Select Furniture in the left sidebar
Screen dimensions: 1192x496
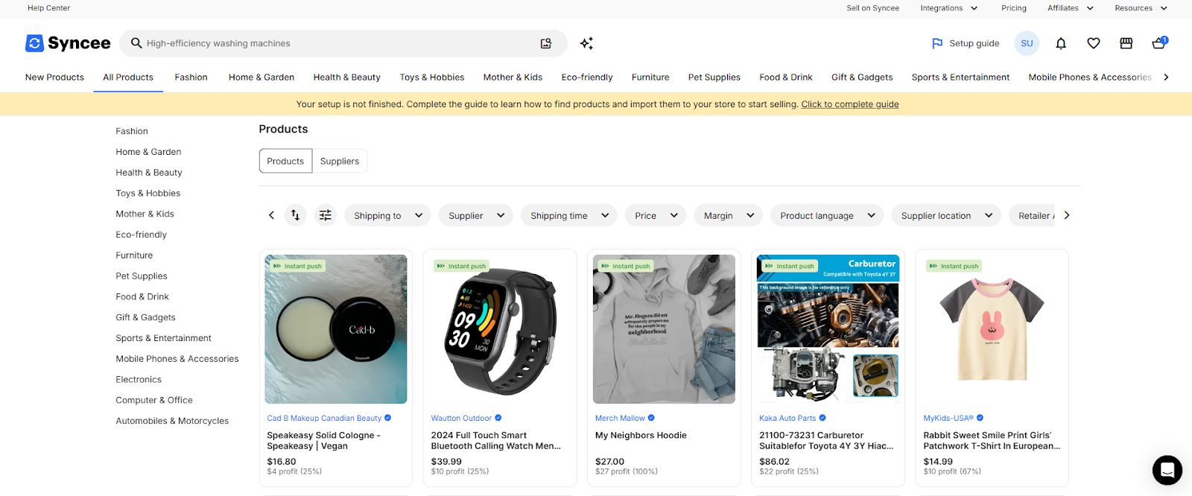pos(133,255)
